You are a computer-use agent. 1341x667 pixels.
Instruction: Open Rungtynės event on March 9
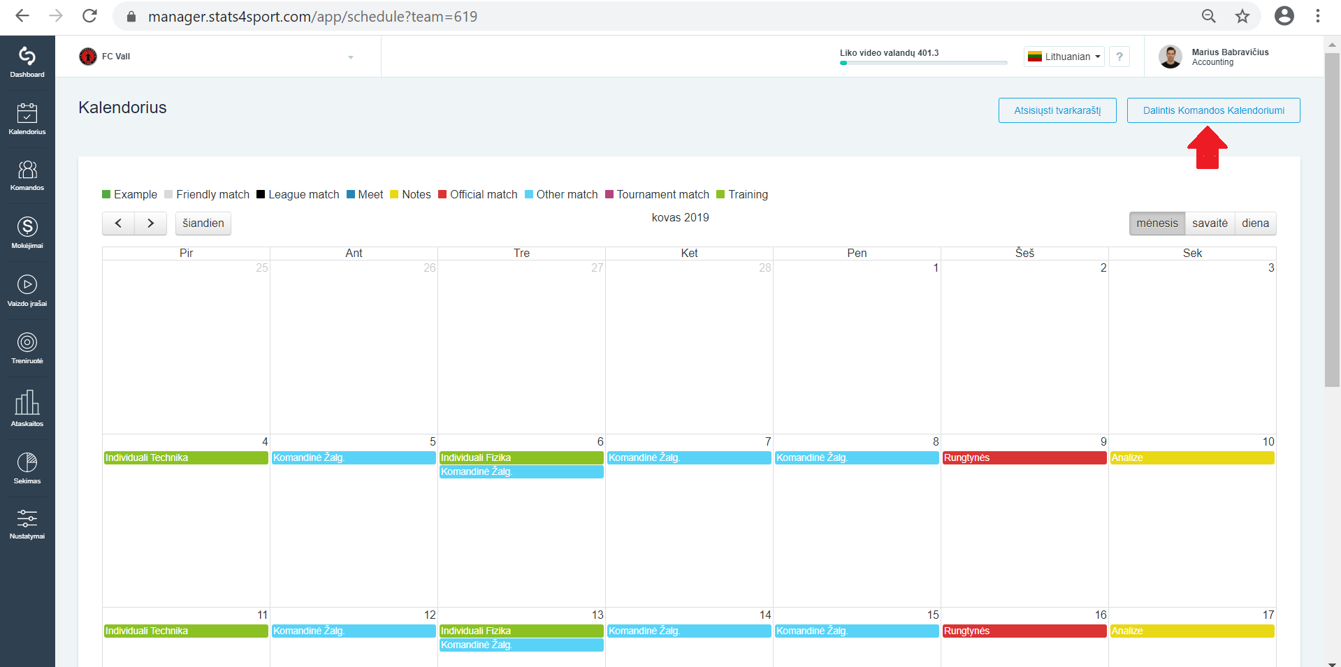(x=1024, y=457)
